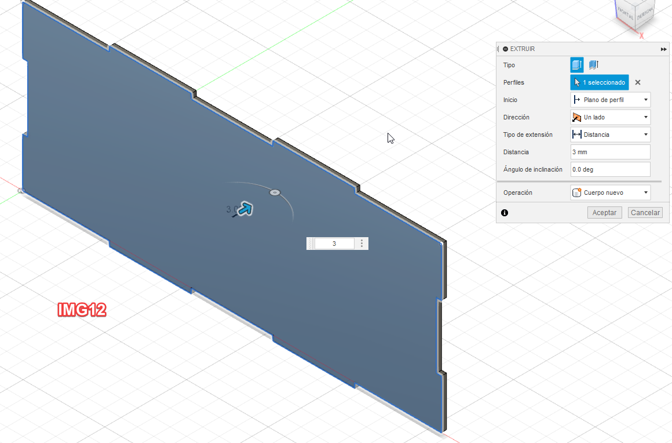Click the grip handle left of EXTRUIR header
672x443 pixels.
(x=498, y=49)
